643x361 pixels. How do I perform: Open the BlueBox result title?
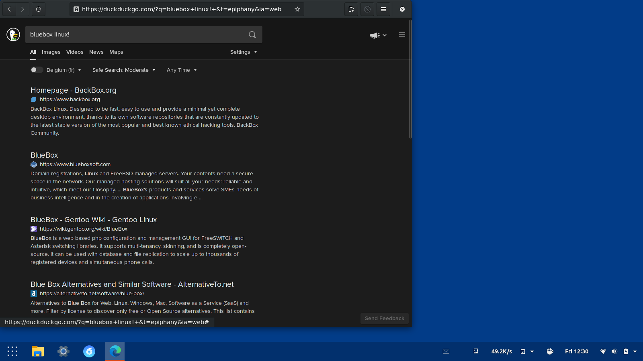click(x=44, y=155)
